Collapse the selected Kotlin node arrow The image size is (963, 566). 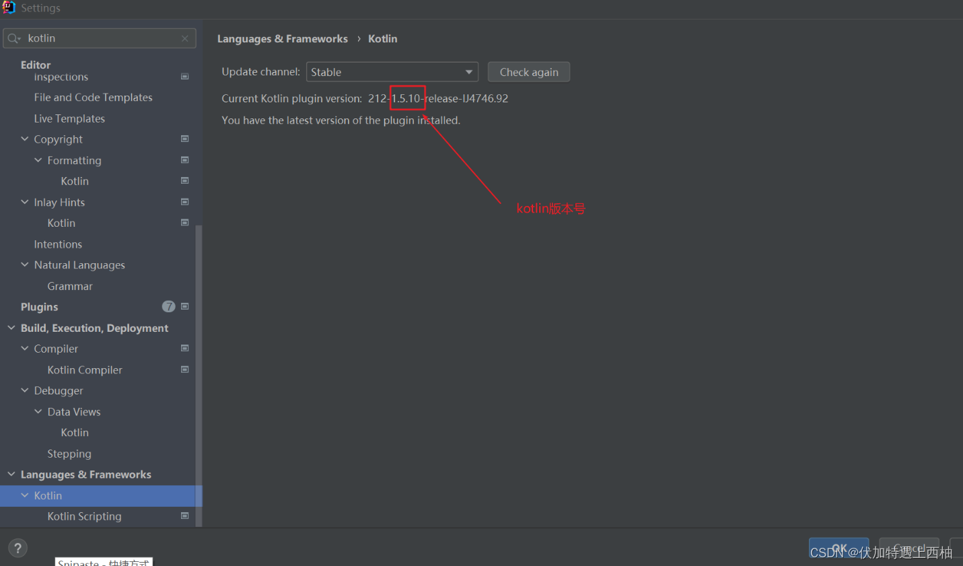click(x=25, y=495)
